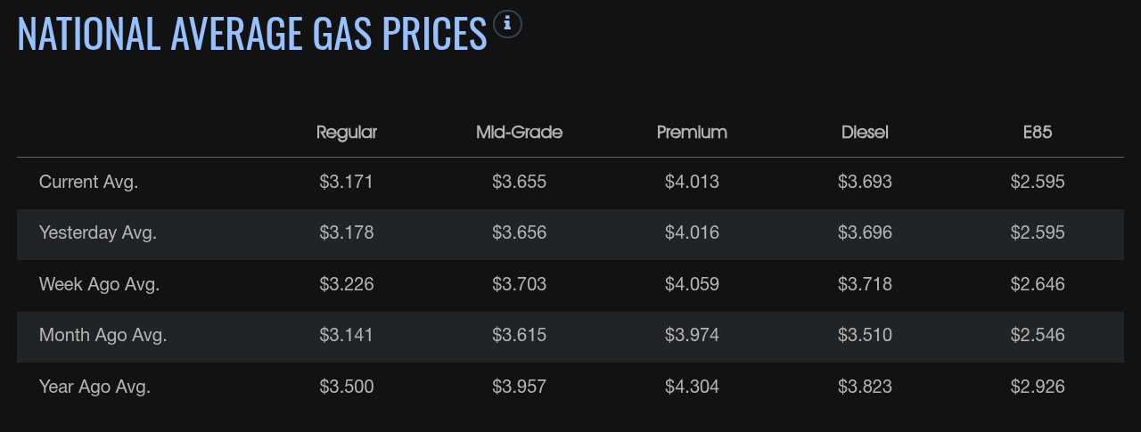Image resolution: width=1141 pixels, height=432 pixels.
Task: Select the Mid-Grade column header
Action: [519, 133]
